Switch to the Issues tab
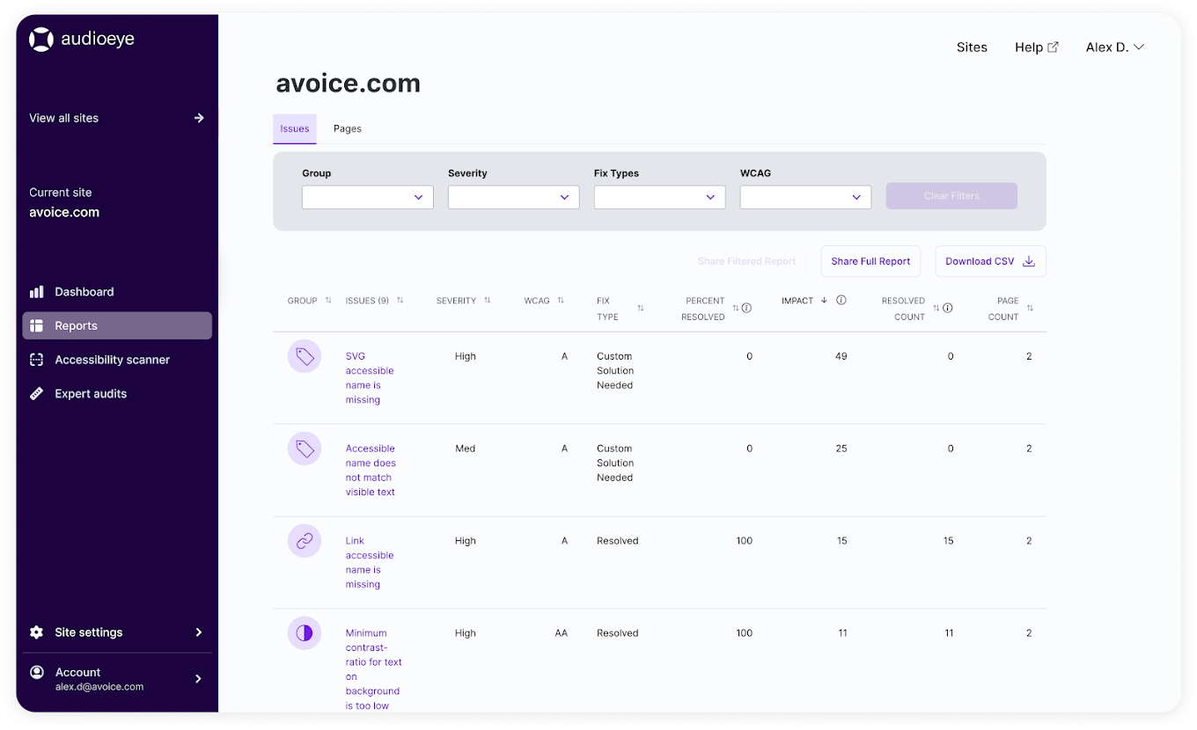The image size is (1197, 730). click(295, 128)
